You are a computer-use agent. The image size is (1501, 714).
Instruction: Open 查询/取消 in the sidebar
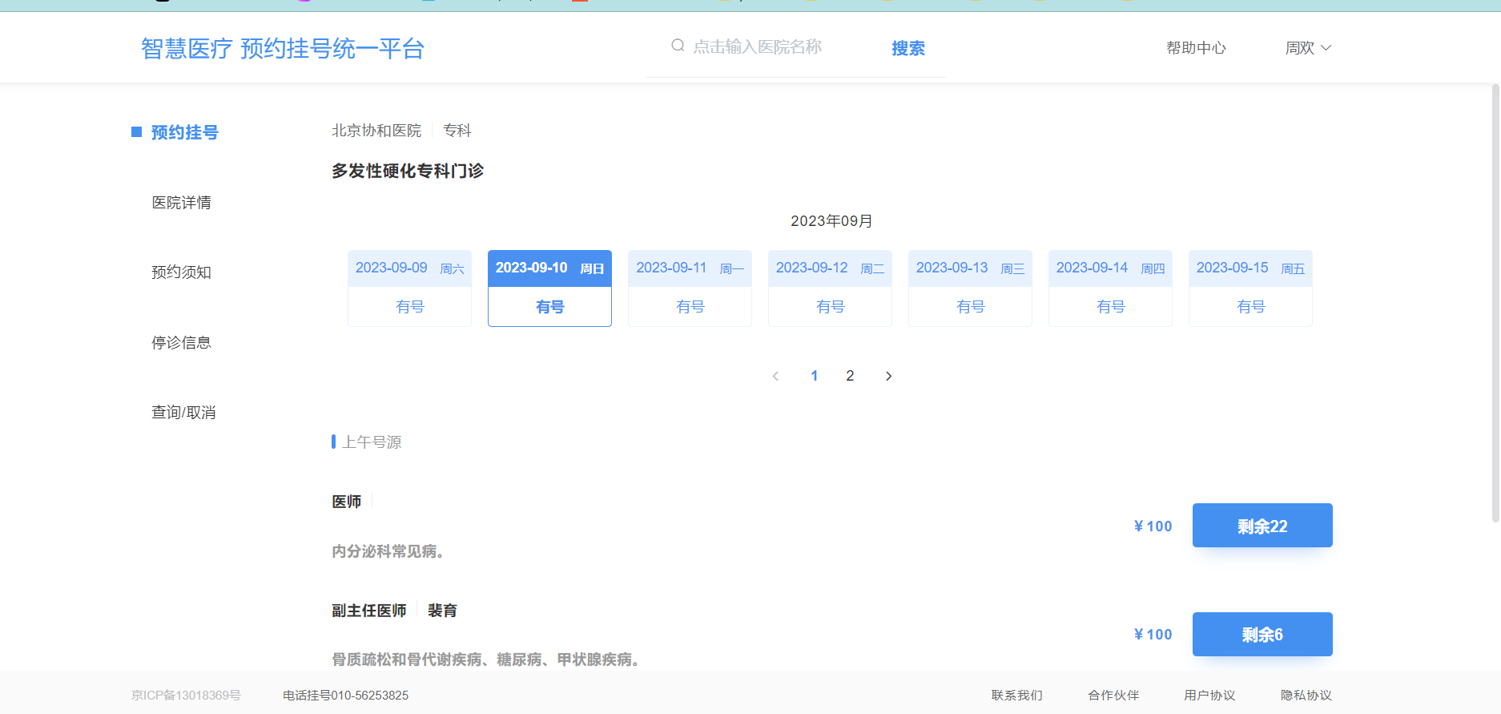pos(184,413)
